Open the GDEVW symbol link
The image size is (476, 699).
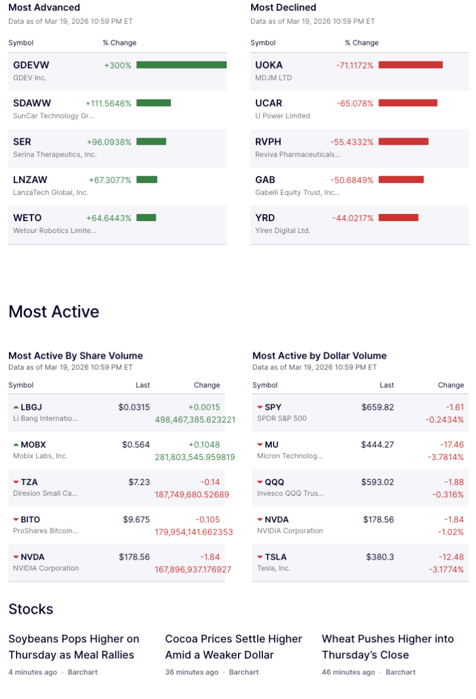(31, 65)
